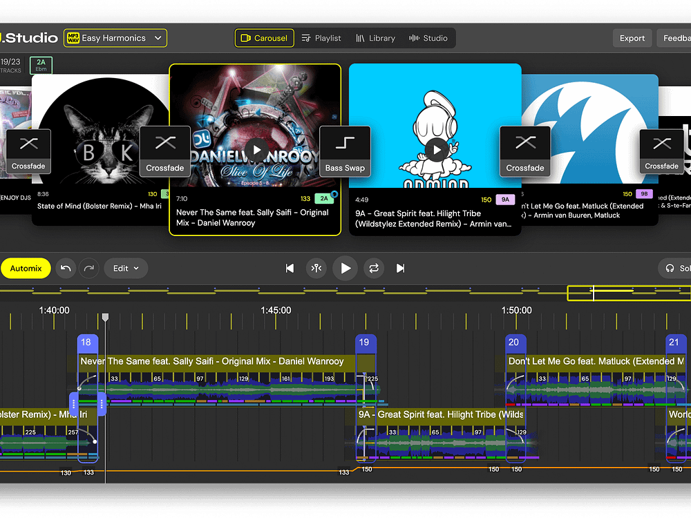
Task: Skip to the previous track
Action: pos(290,268)
